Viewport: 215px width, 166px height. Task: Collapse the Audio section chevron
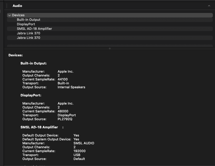(x=209, y=6)
